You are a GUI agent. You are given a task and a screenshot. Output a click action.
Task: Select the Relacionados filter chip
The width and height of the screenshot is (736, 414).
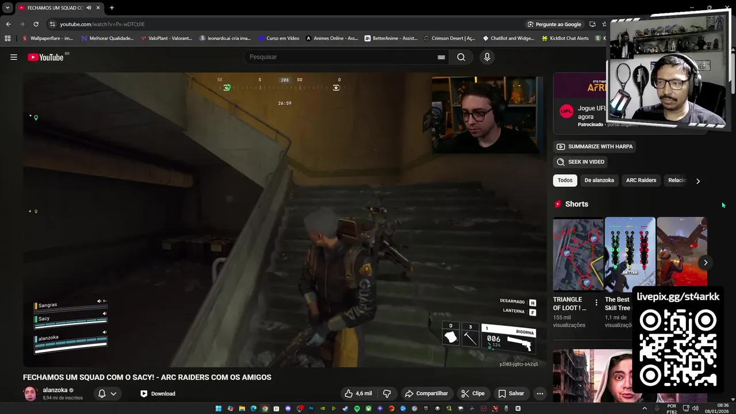tap(677, 180)
